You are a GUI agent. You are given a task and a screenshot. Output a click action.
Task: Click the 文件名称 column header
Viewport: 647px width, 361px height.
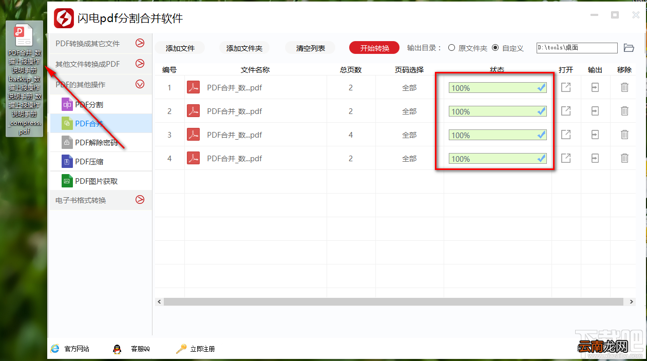pos(255,70)
